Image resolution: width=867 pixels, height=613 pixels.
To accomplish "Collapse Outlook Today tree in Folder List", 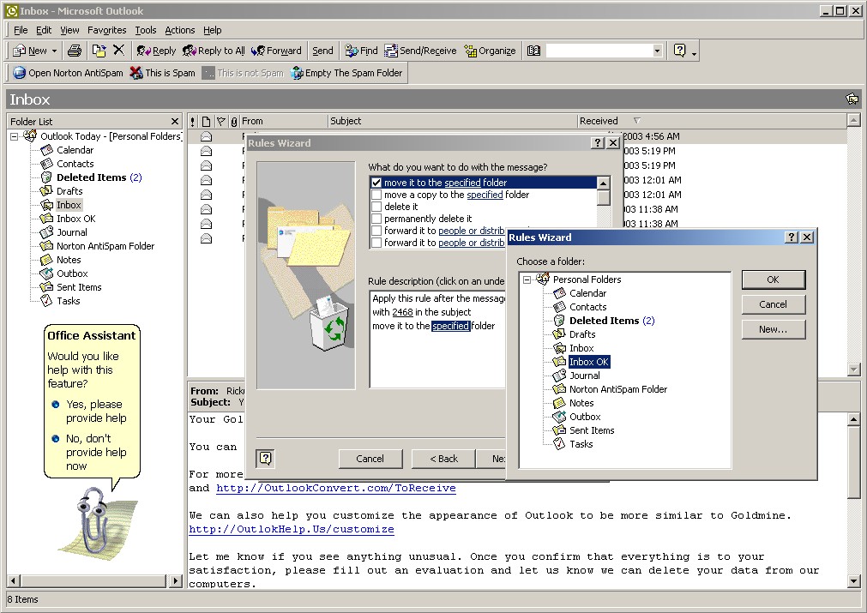I will coord(14,136).
